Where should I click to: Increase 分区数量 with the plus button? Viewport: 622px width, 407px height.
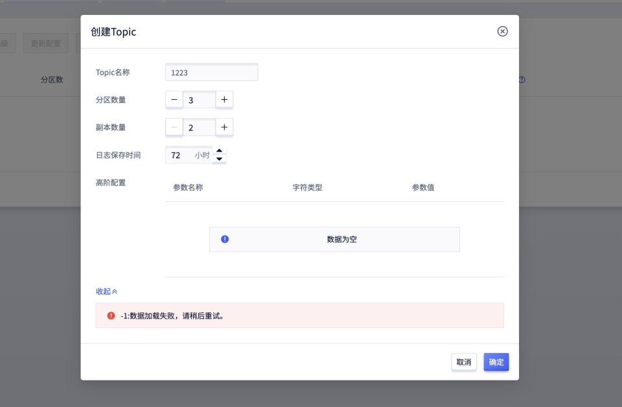pos(224,100)
